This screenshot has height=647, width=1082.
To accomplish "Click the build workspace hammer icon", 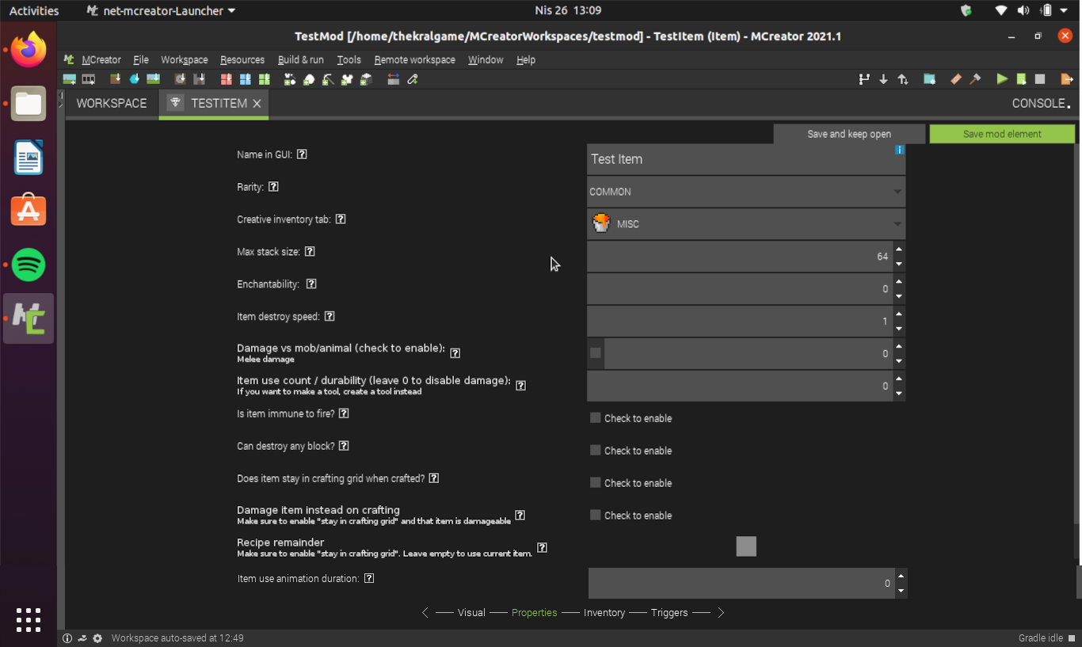I will pyautogui.click(x=975, y=79).
